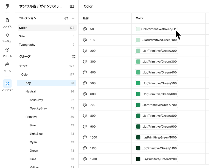The height and width of the screenshot is (168, 209).
Task: Open the エージェント sparkle icon
Action: (x=7, y=35)
